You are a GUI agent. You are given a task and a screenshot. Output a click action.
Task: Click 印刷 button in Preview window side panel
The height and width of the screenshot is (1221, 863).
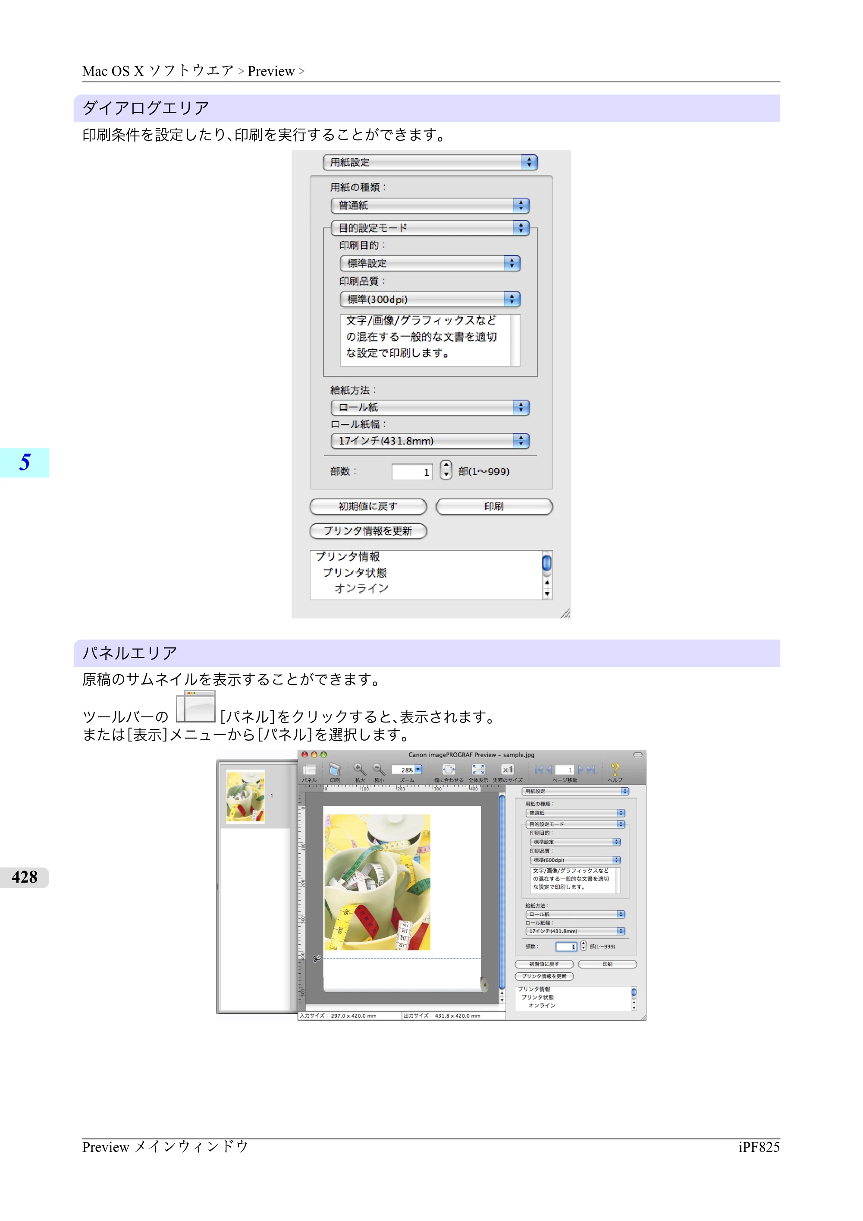point(607,964)
